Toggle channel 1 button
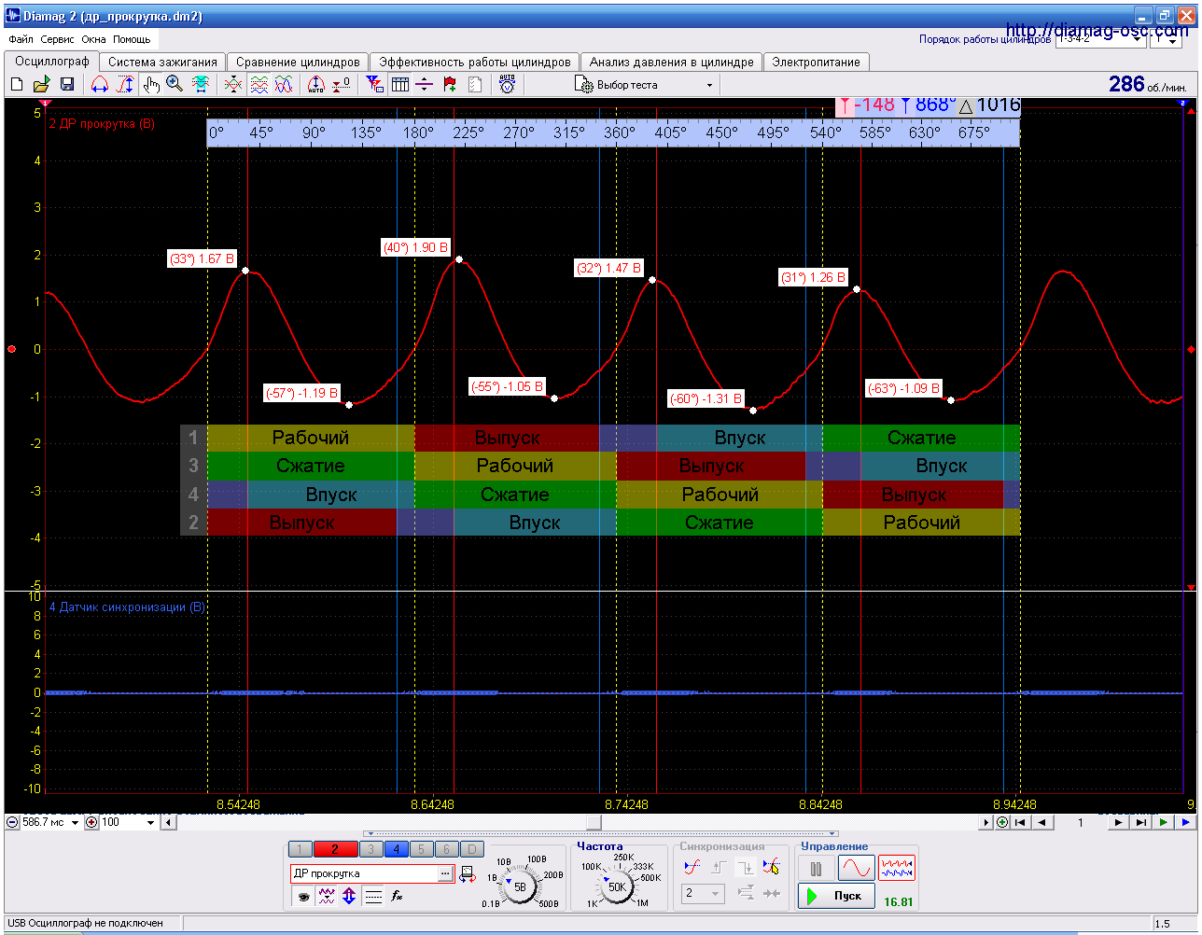The image size is (1202, 935). click(300, 849)
